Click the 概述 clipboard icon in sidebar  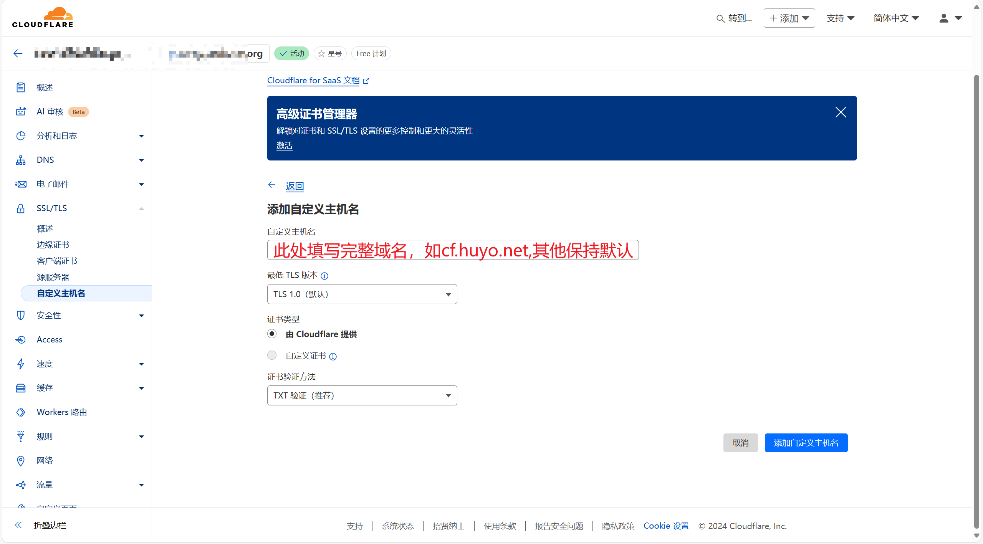pyautogui.click(x=21, y=88)
